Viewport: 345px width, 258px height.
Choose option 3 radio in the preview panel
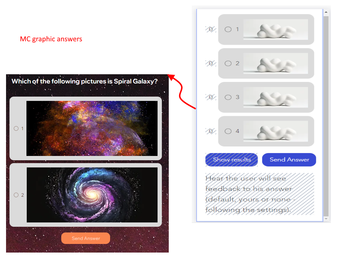coord(228,97)
